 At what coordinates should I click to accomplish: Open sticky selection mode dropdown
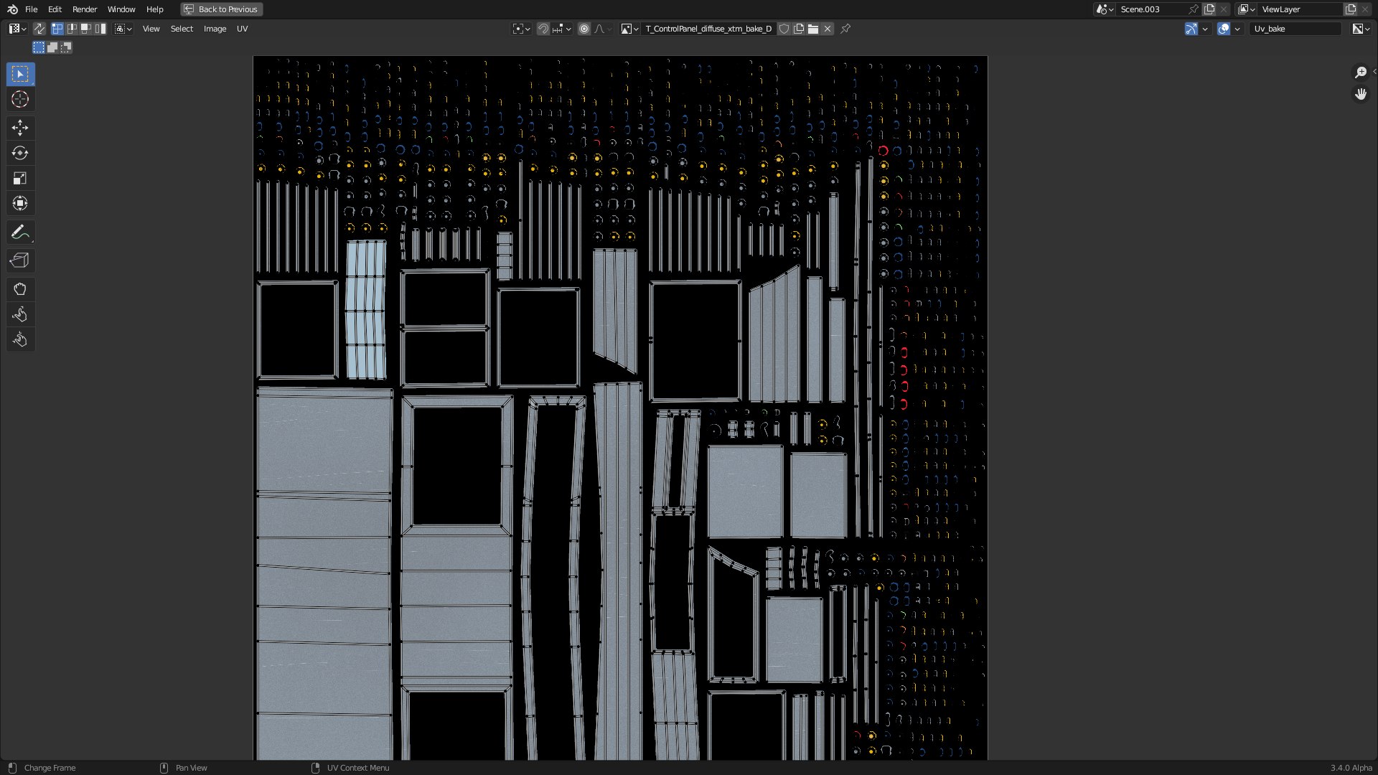pyautogui.click(x=123, y=29)
